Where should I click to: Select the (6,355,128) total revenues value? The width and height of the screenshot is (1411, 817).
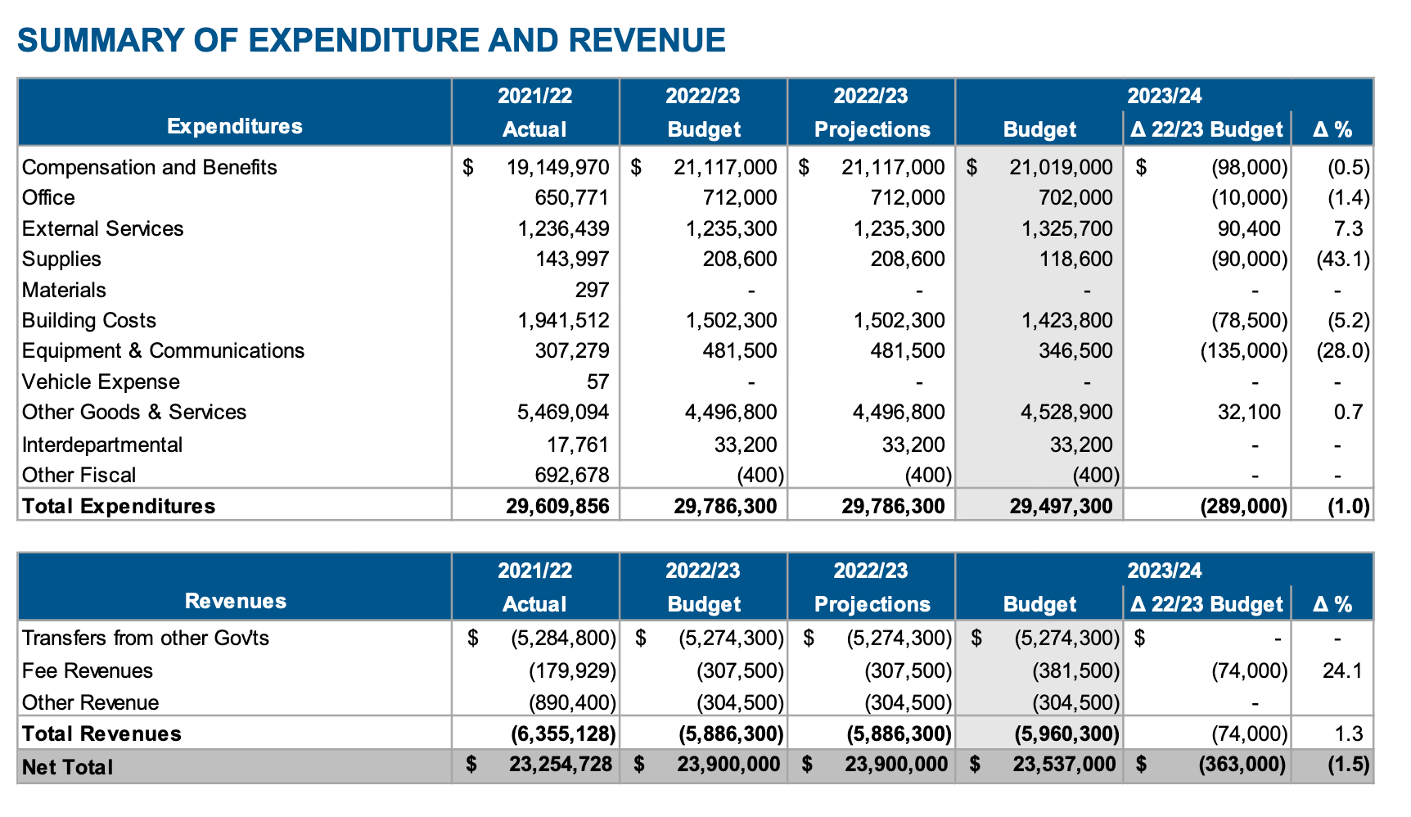click(563, 733)
